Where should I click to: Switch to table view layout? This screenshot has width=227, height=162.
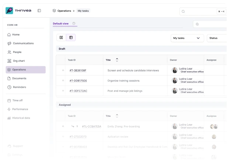click(71, 37)
